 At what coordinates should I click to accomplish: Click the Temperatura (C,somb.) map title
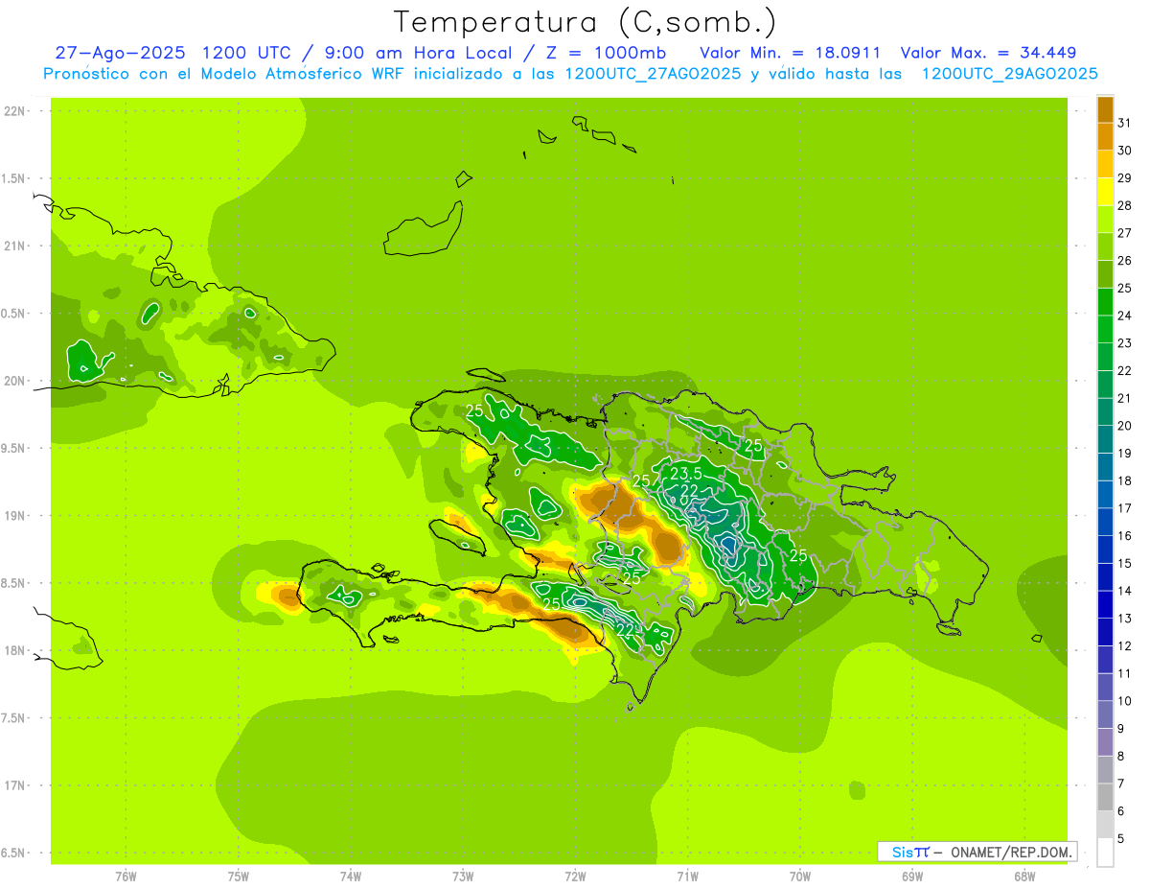[585, 22]
